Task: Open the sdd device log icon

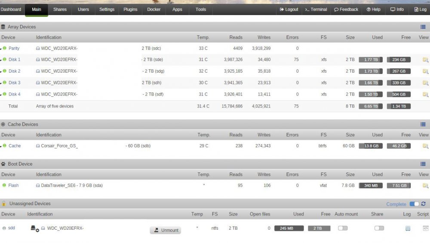Action: tap(408, 228)
